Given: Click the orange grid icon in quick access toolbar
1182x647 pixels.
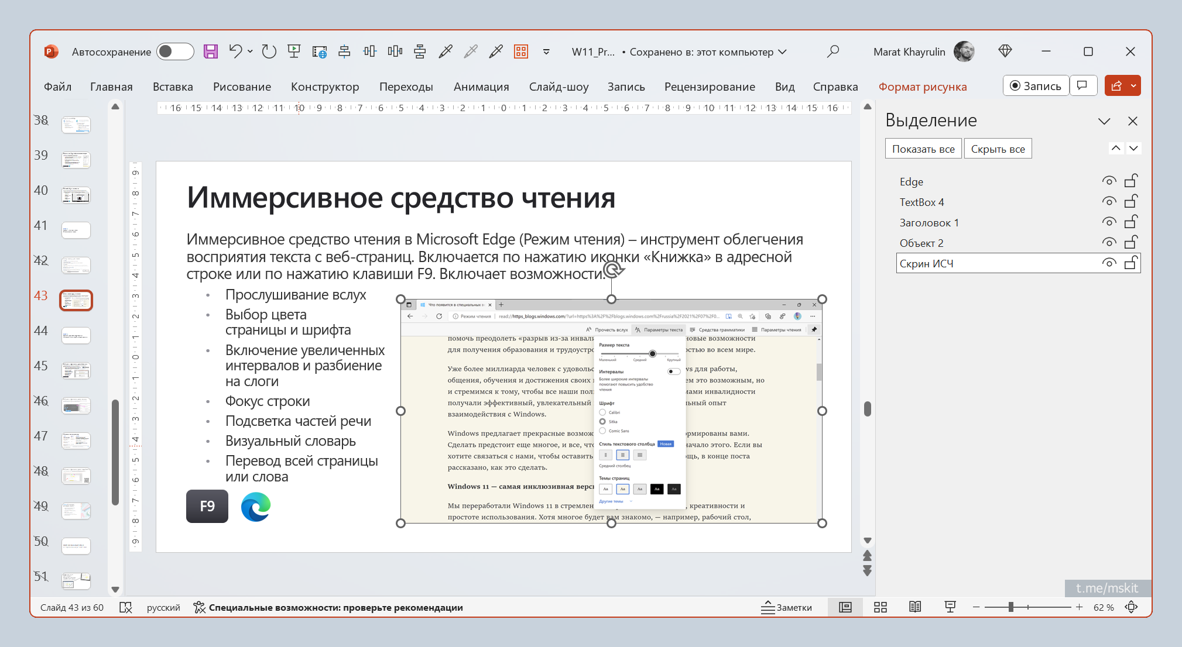Looking at the screenshot, I should pyautogui.click(x=521, y=51).
